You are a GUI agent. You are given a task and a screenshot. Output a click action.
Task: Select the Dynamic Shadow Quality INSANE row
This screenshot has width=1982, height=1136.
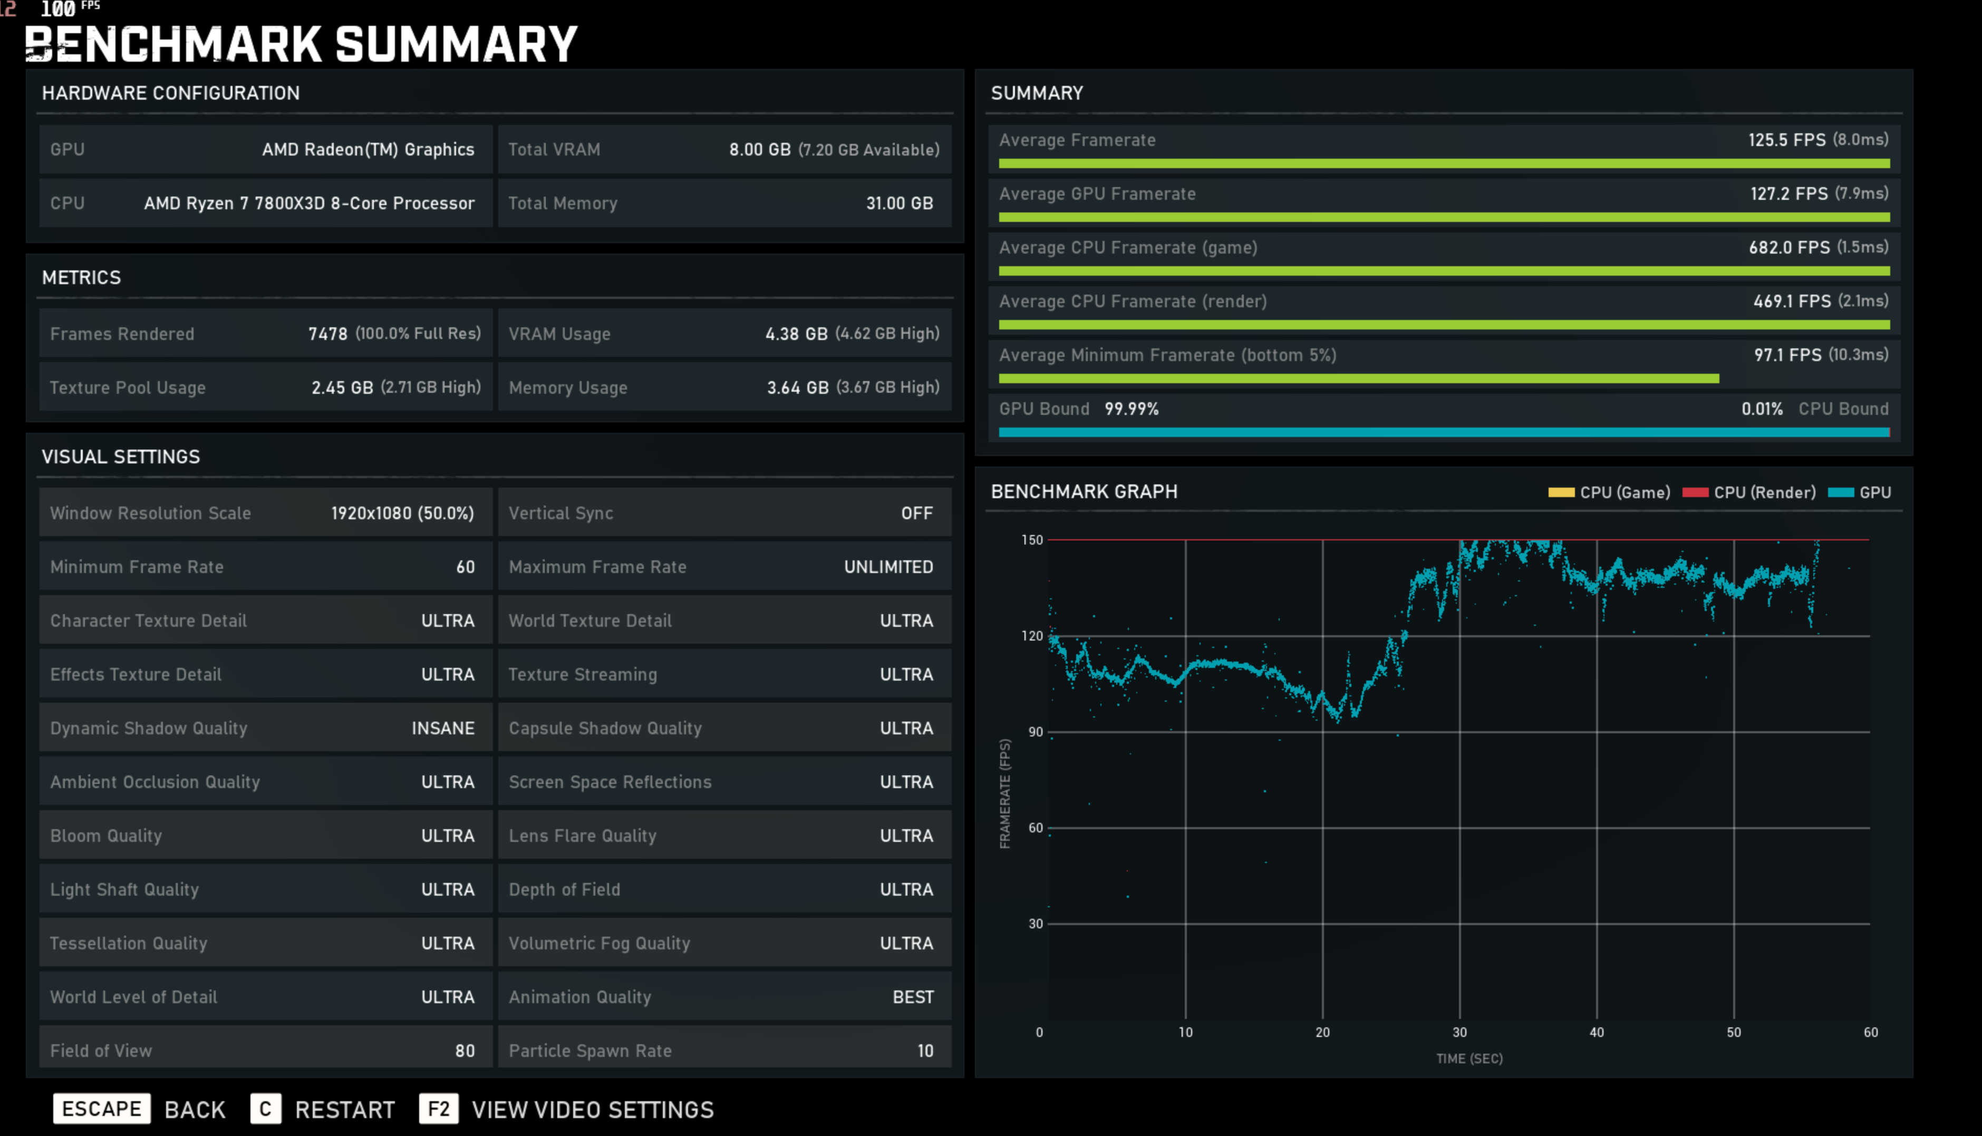[x=266, y=728]
